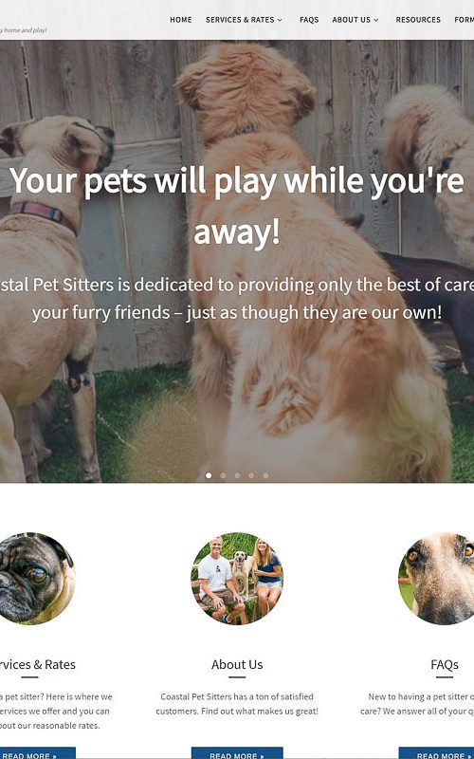This screenshot has width=474, height=759.
Task: Go to the FAQs navigation link
Action: 309,20
